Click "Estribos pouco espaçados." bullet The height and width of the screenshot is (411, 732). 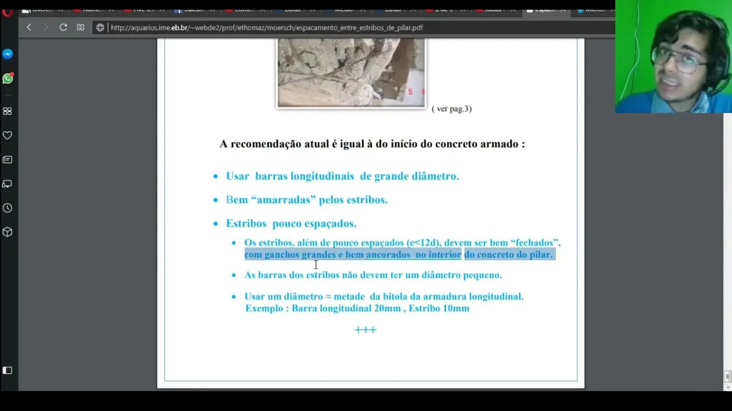291,224
